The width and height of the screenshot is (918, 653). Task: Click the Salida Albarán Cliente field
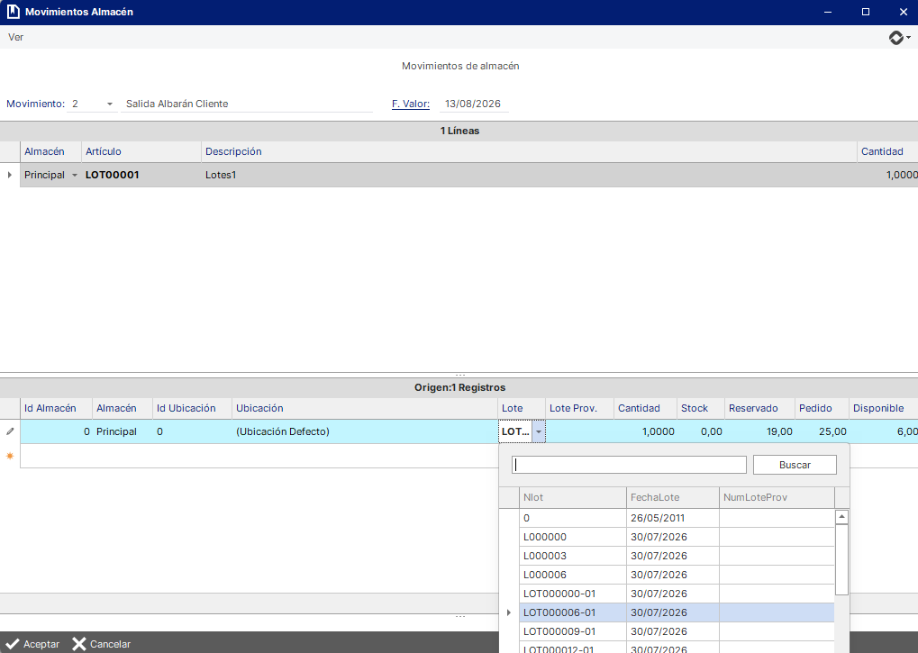(x=247, y=104)
